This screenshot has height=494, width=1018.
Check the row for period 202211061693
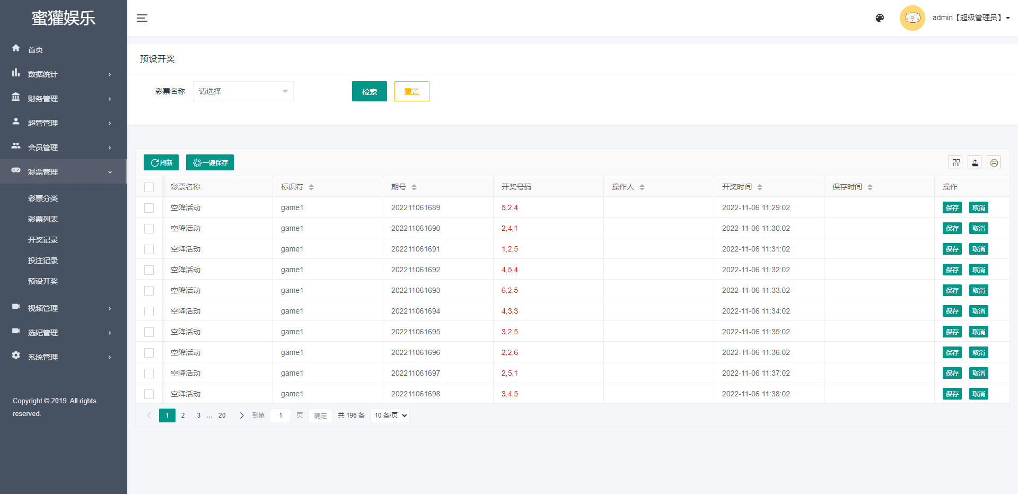pyautogui.click(x=149, y=291)
